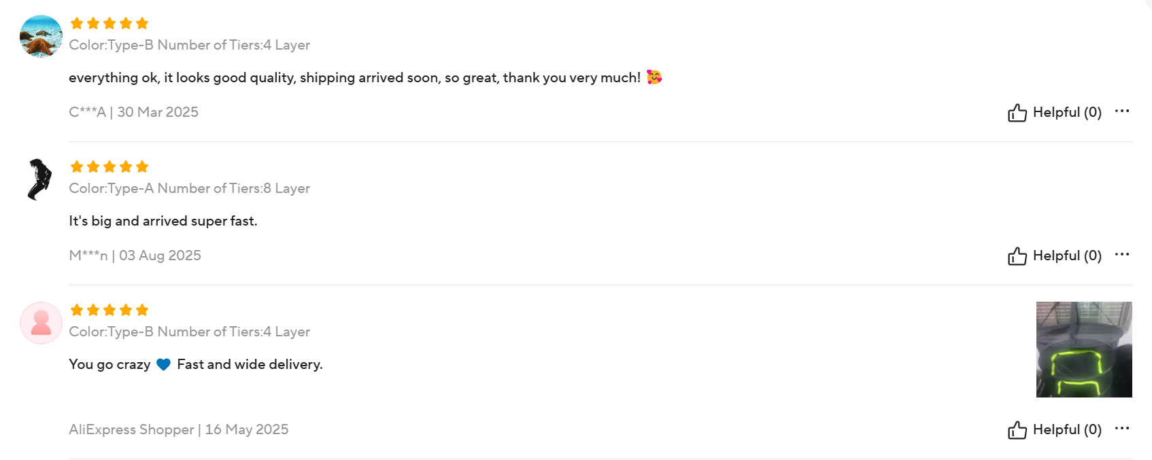
Task: Click thumbs-up icon on AliExpress Shopper's review
Action: [1017, 429]
